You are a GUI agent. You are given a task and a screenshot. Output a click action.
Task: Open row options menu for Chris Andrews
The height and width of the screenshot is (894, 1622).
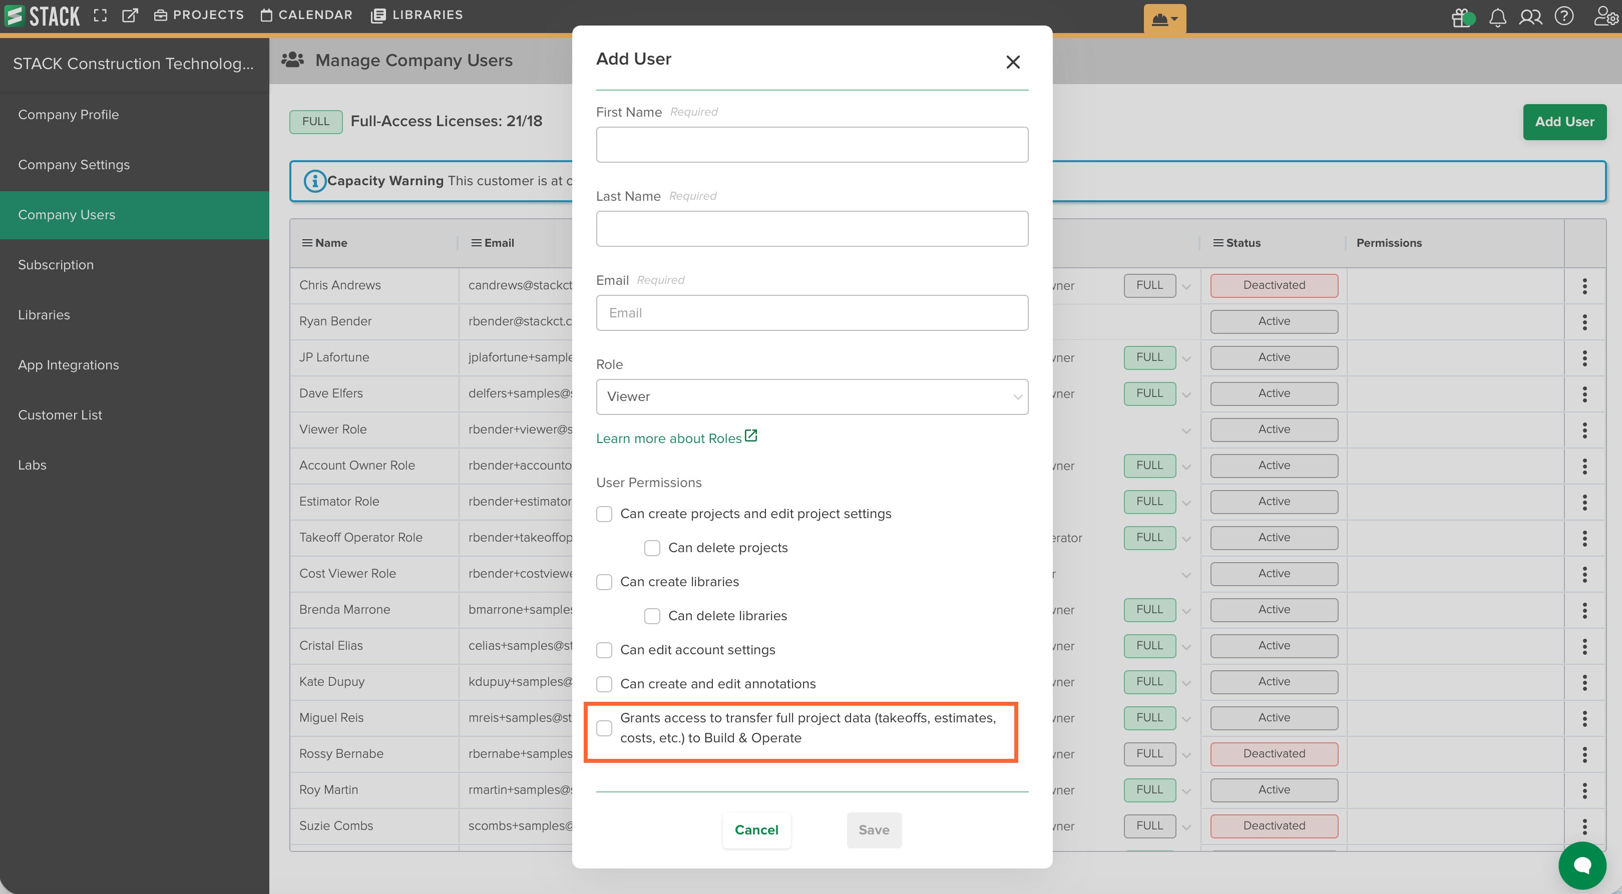tap(1584, 286)
